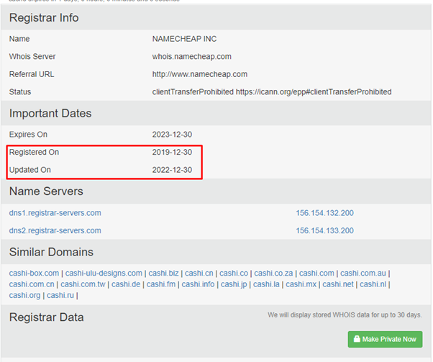
Task: Click the IP address 156.154.133.200
Action: tap(325, 231)
